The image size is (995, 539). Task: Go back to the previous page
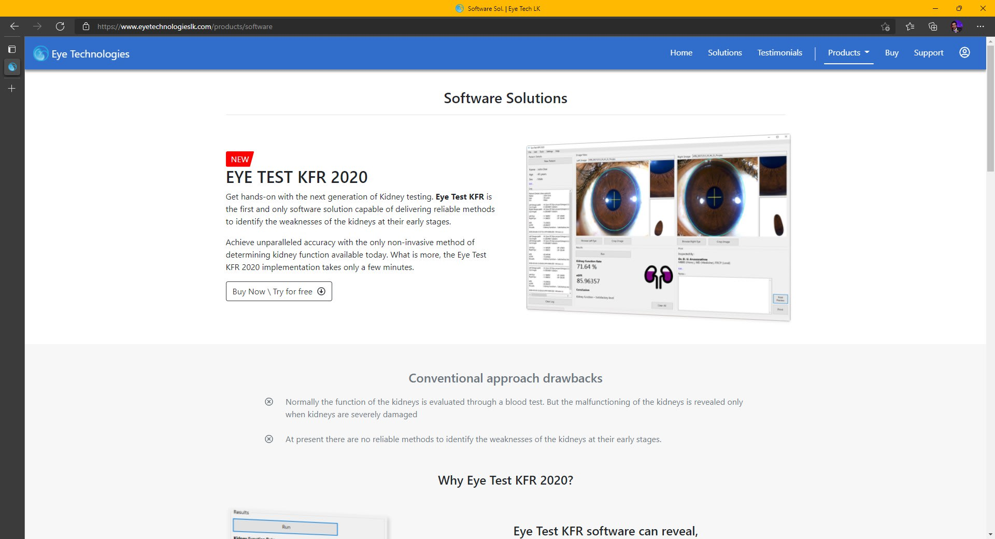15,26
